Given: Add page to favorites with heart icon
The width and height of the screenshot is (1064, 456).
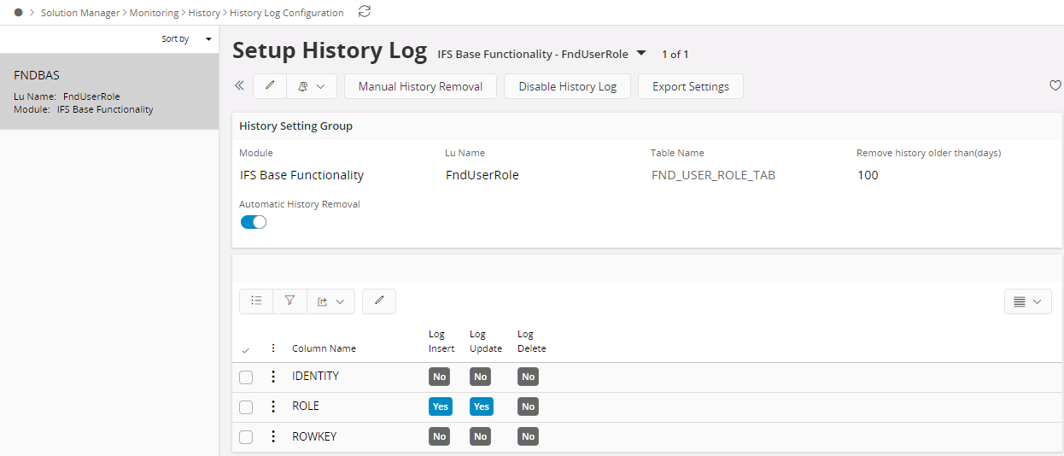Looking at the screenshot, I should [1055, 85].
